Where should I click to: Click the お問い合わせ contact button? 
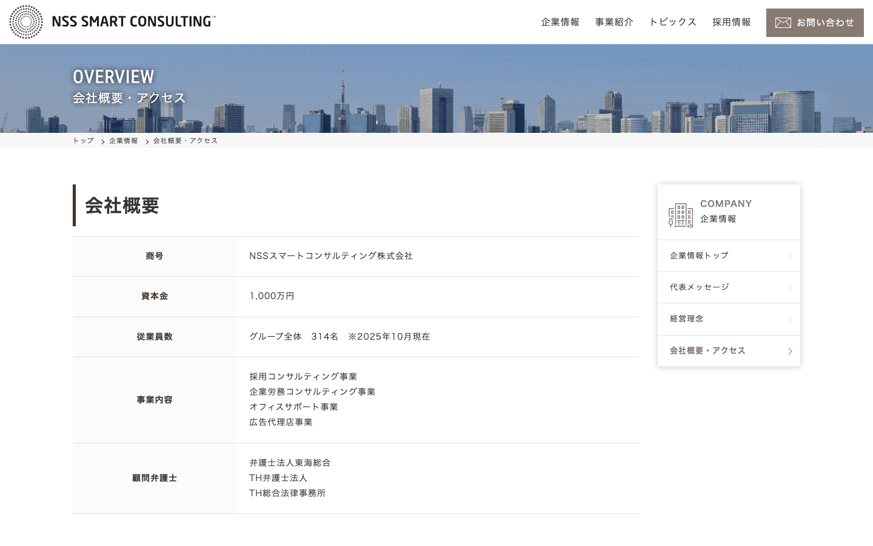(815, 22)
